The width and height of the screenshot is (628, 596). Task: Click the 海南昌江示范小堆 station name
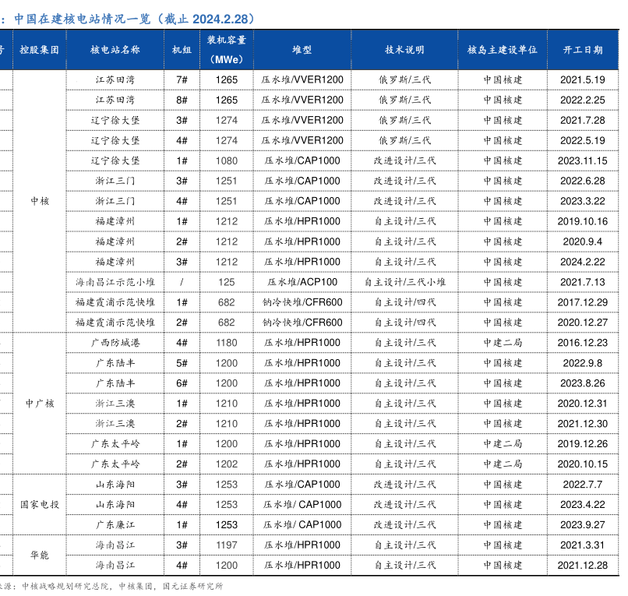pos(115,282)
